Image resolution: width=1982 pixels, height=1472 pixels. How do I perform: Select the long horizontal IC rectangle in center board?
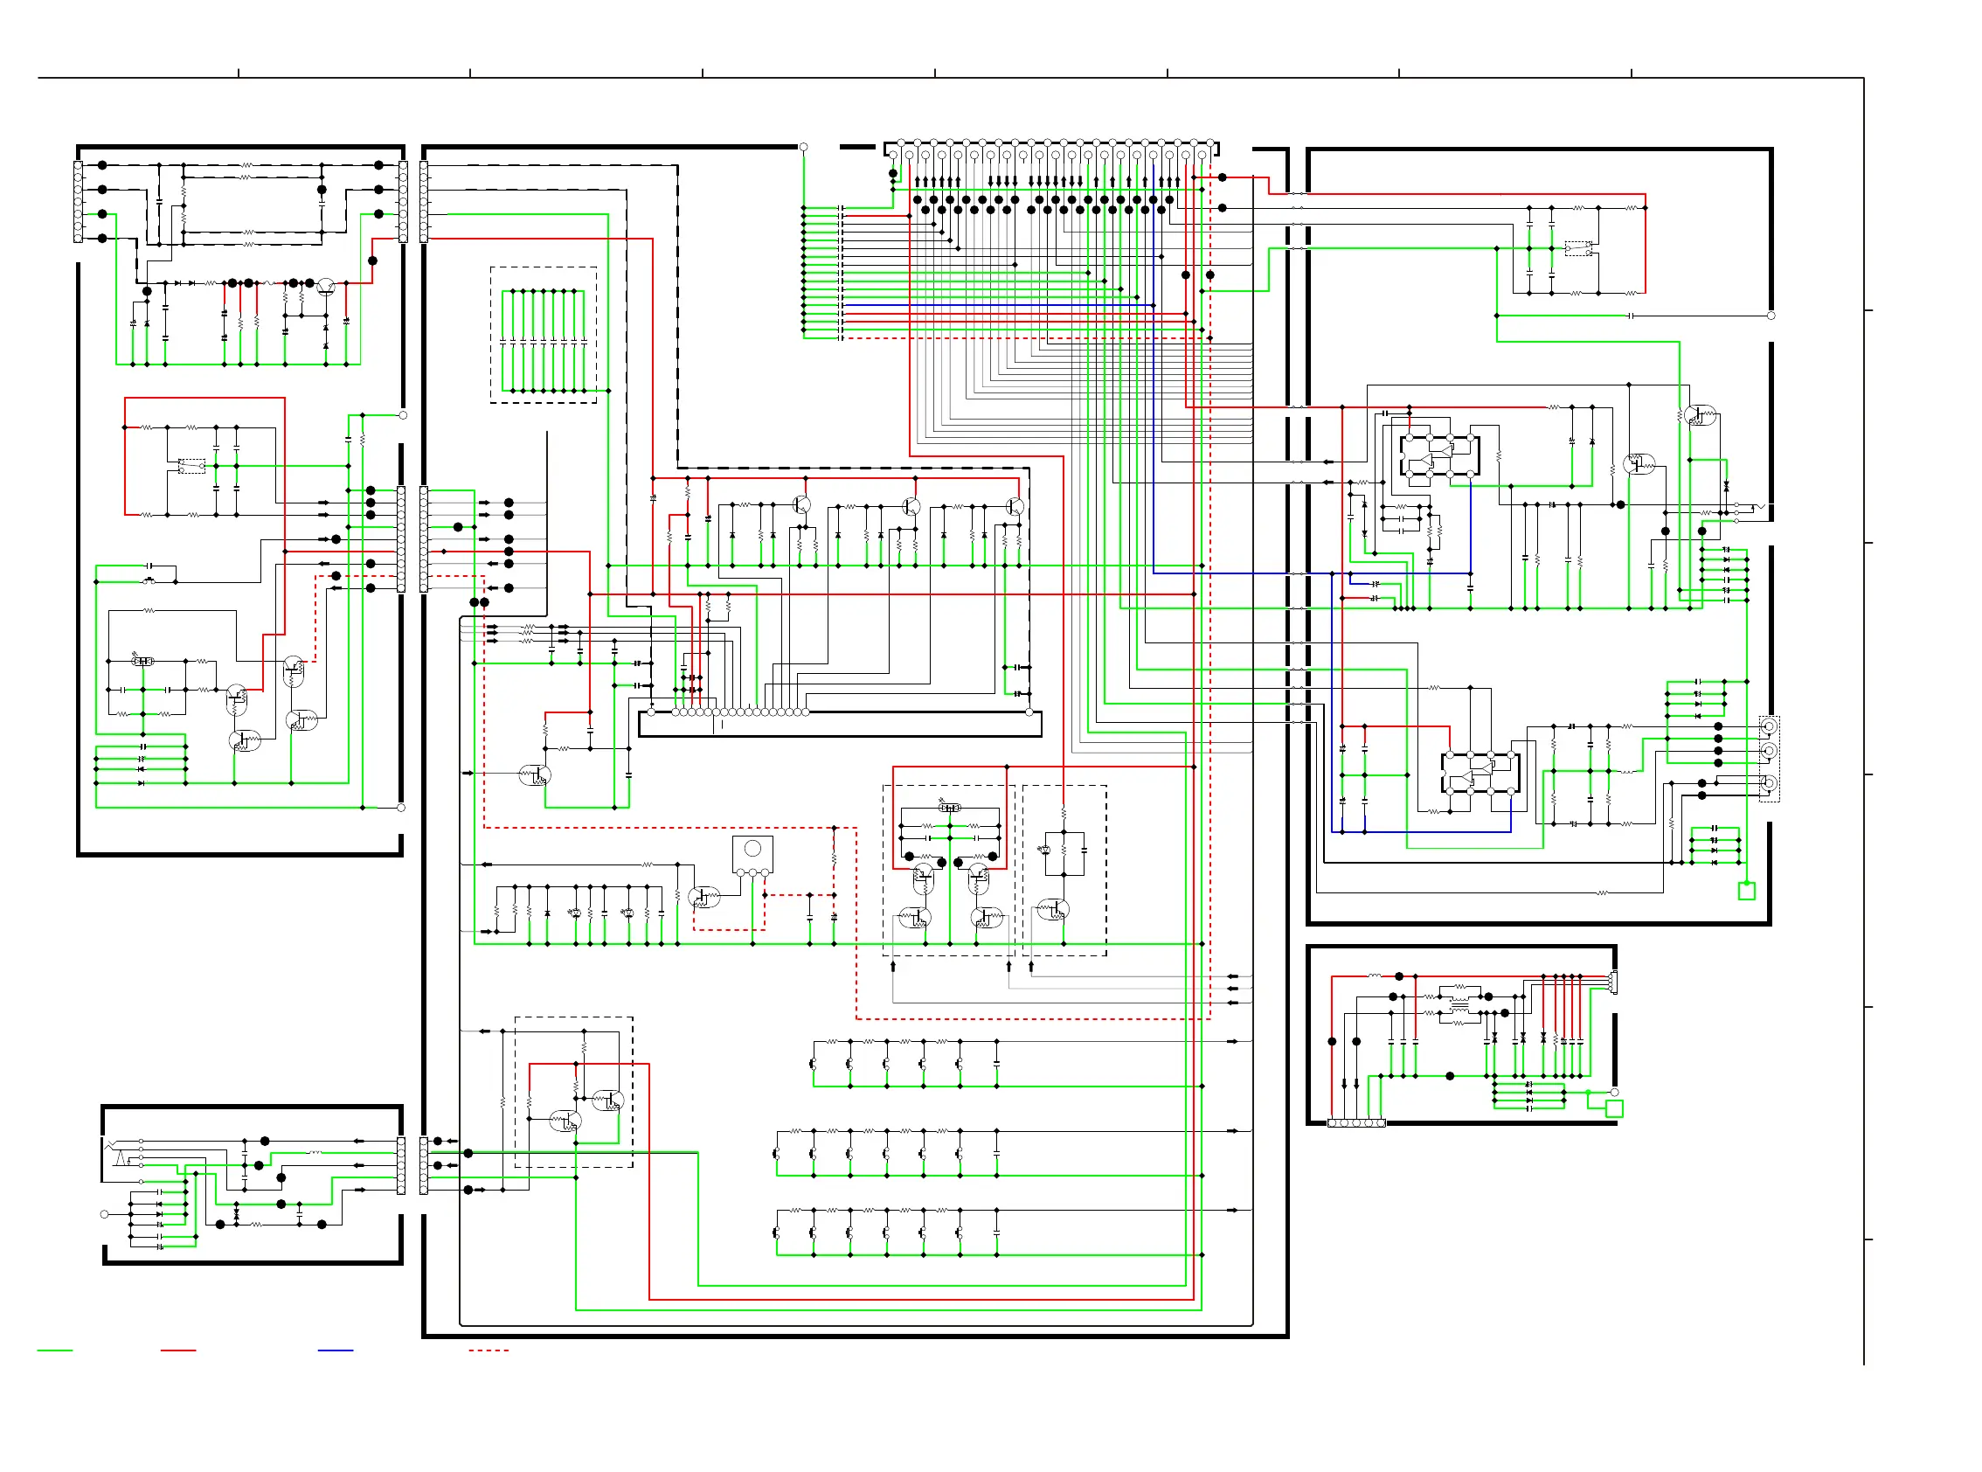tap(840, 724)
